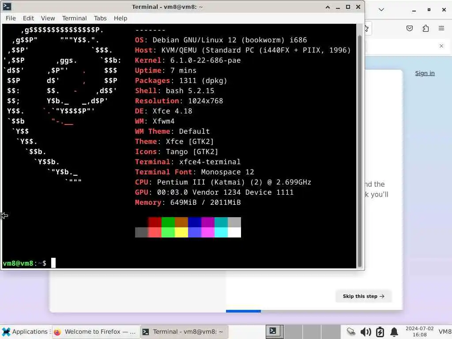Open the Firefox hamburger application menu
The width and height of the screenshot is (452, 339).
click(x=441, y=28)
